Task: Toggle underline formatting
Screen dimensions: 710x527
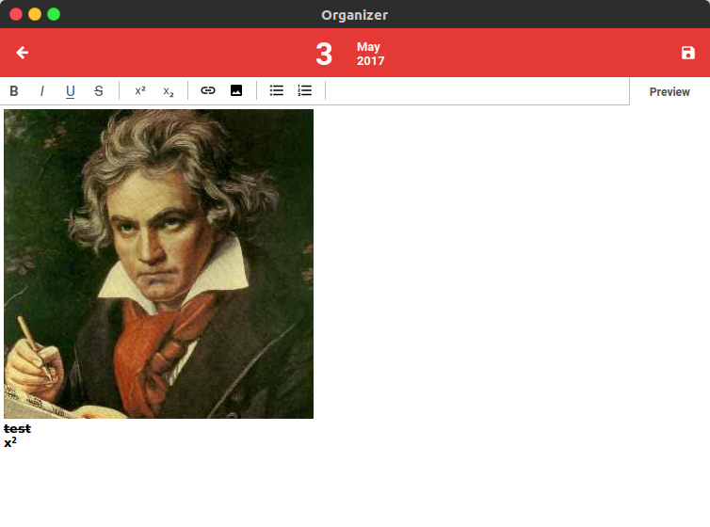Action: pyautogui.click(x=71, y=91)
